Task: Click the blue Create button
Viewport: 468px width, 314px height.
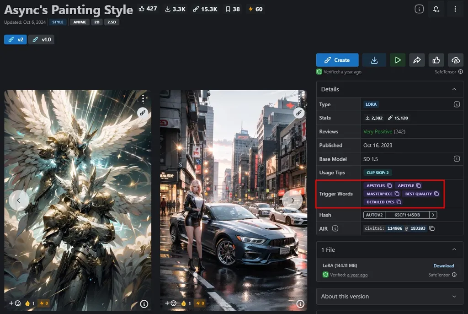Action: (x=337, y=60)
